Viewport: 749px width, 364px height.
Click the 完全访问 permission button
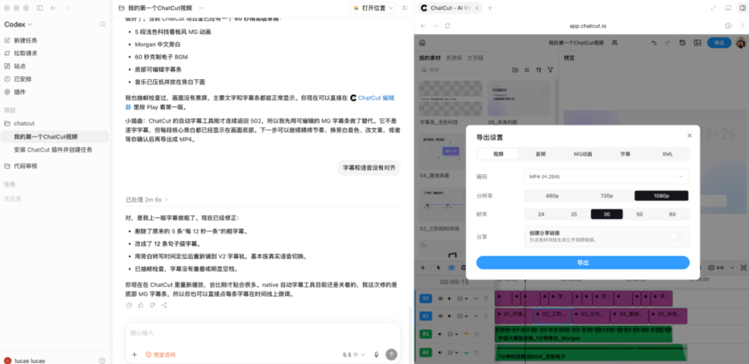160,355
